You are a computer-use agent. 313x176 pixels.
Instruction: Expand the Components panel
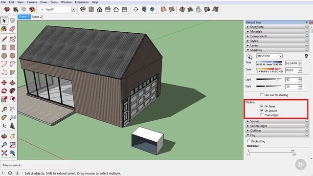[248, 36]
